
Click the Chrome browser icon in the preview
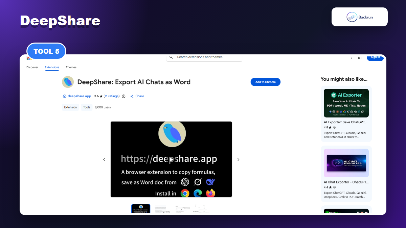pos(185,193)
